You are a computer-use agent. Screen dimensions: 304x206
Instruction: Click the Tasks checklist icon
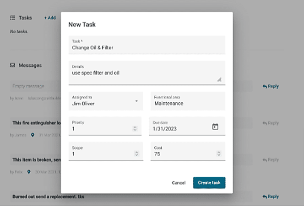tap(12, 18)
